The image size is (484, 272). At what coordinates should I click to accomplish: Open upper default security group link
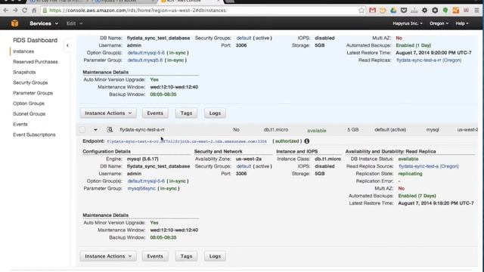pos(244,38)
